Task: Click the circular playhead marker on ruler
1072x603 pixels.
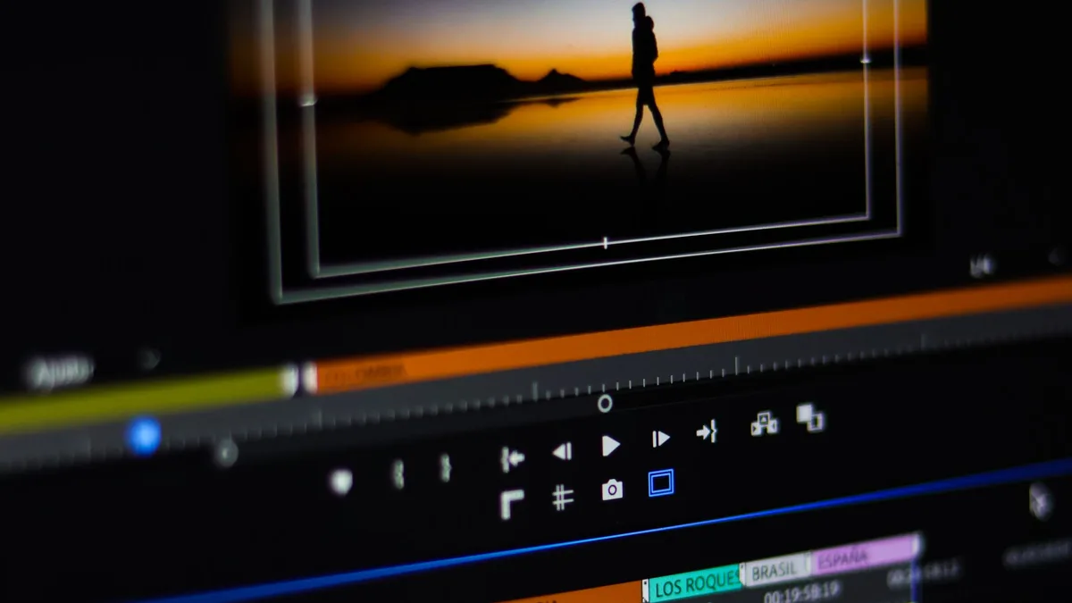Action: [x=605, y=404]
